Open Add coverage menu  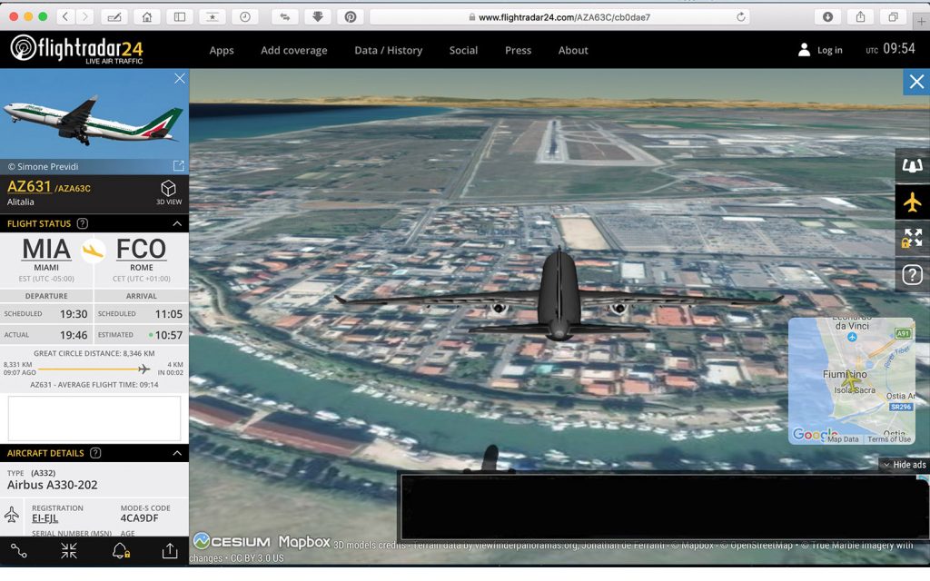coord(294,51)
